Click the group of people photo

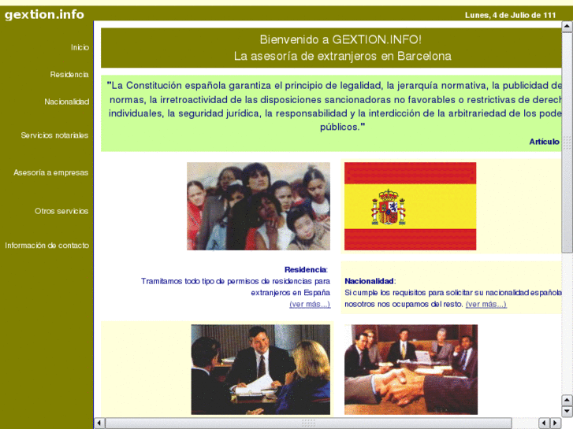pos(259,206)
